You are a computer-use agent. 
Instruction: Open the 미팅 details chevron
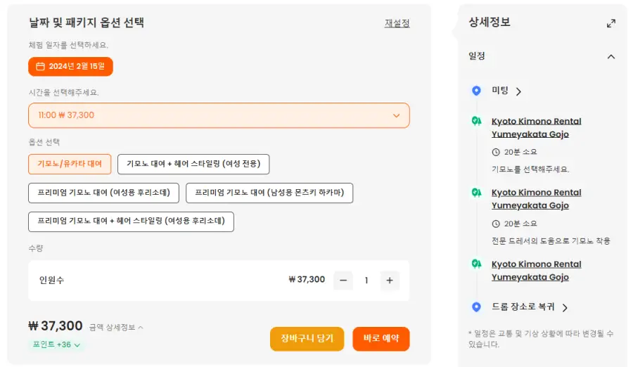point(519,91)
